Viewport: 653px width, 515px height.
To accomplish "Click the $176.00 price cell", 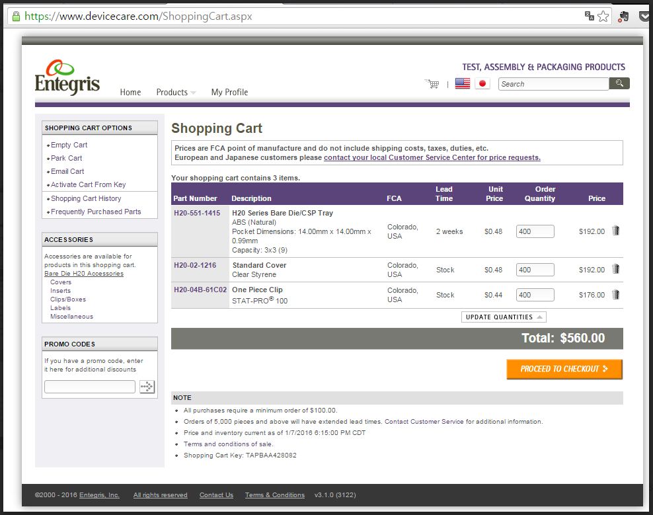I will point(592,295).
